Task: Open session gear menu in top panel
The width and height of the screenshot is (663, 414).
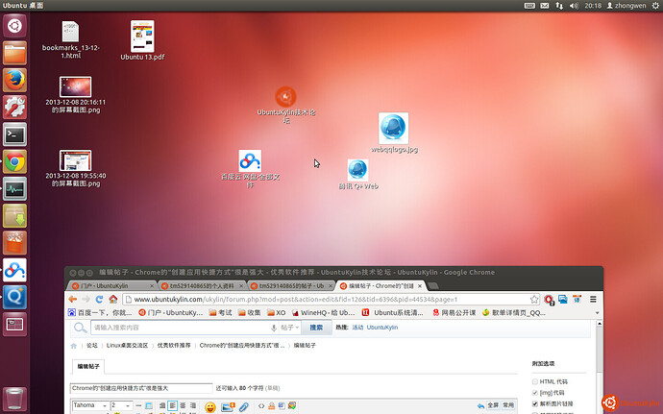Action: click(x=655, y=6)
